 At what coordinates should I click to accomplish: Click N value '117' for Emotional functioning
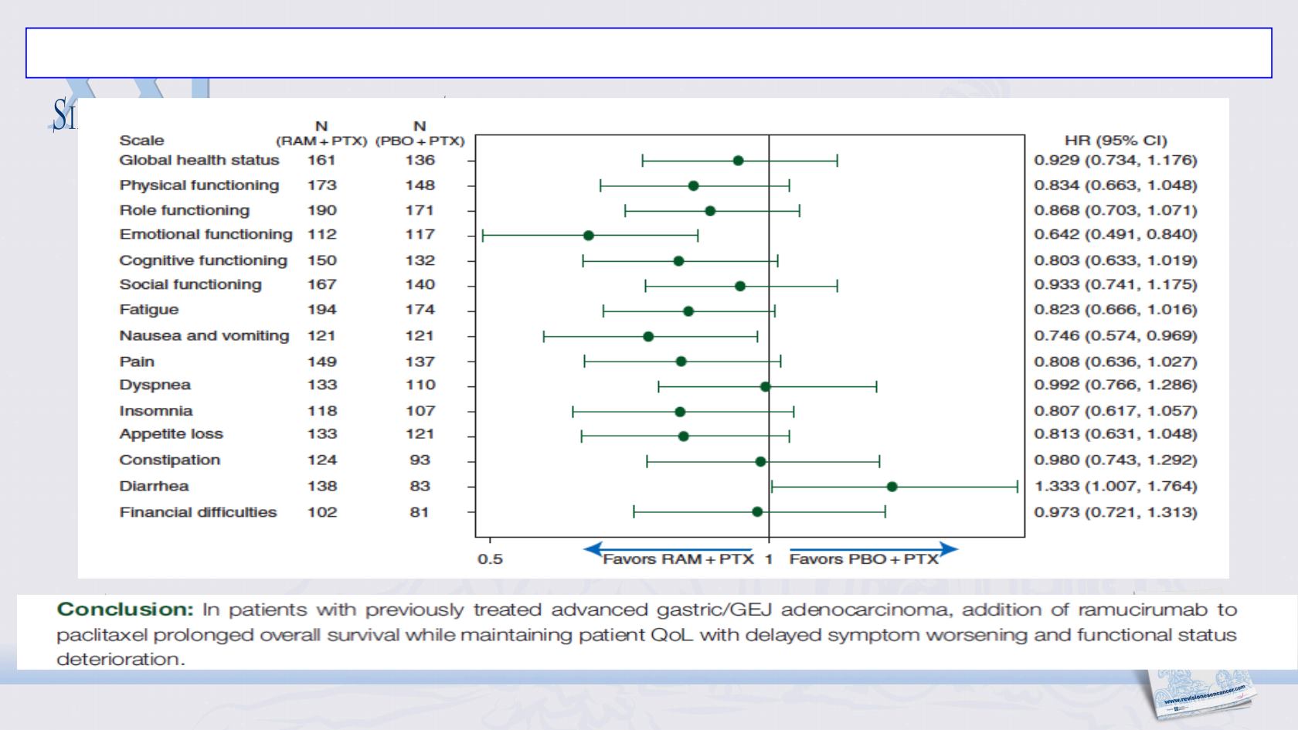click(x=420, y=234)
